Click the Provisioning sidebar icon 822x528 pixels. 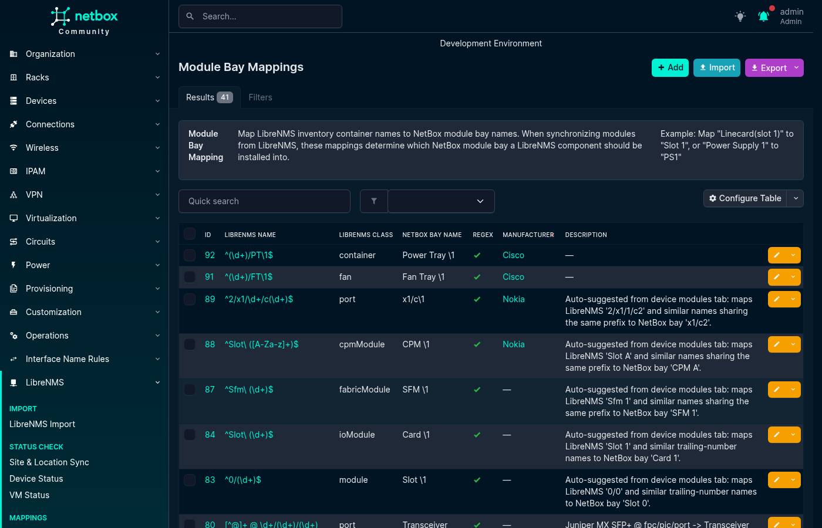[14, 289]
